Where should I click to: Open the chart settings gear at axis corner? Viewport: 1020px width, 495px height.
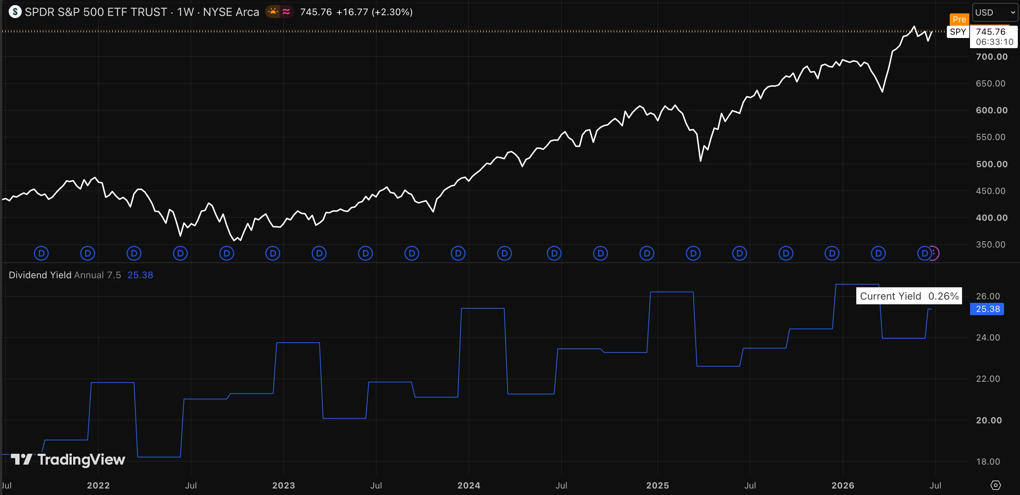(995, 485)
